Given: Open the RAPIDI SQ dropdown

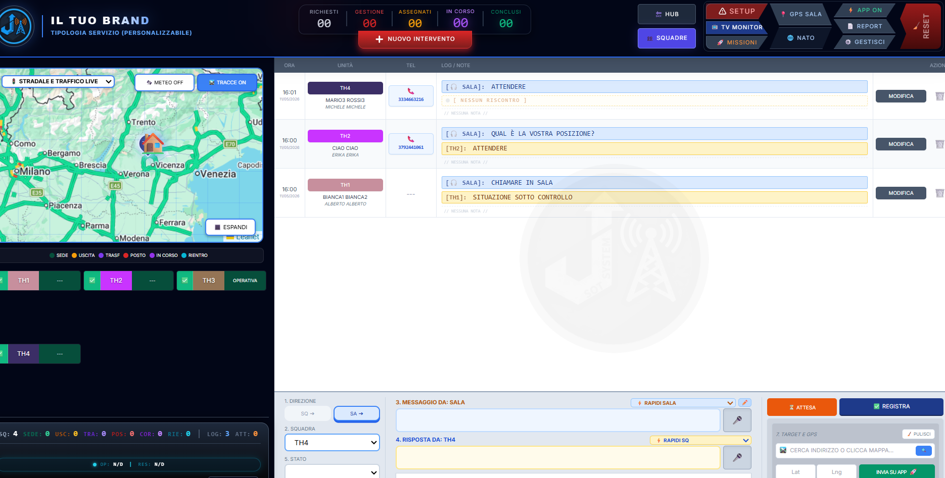Looking at the screenshot, I should [700, 440].
